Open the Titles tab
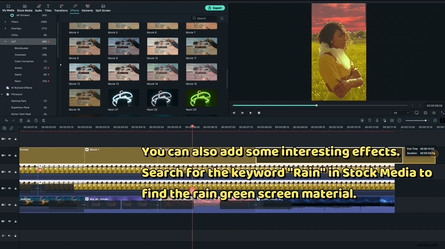 tap(48, 6)
